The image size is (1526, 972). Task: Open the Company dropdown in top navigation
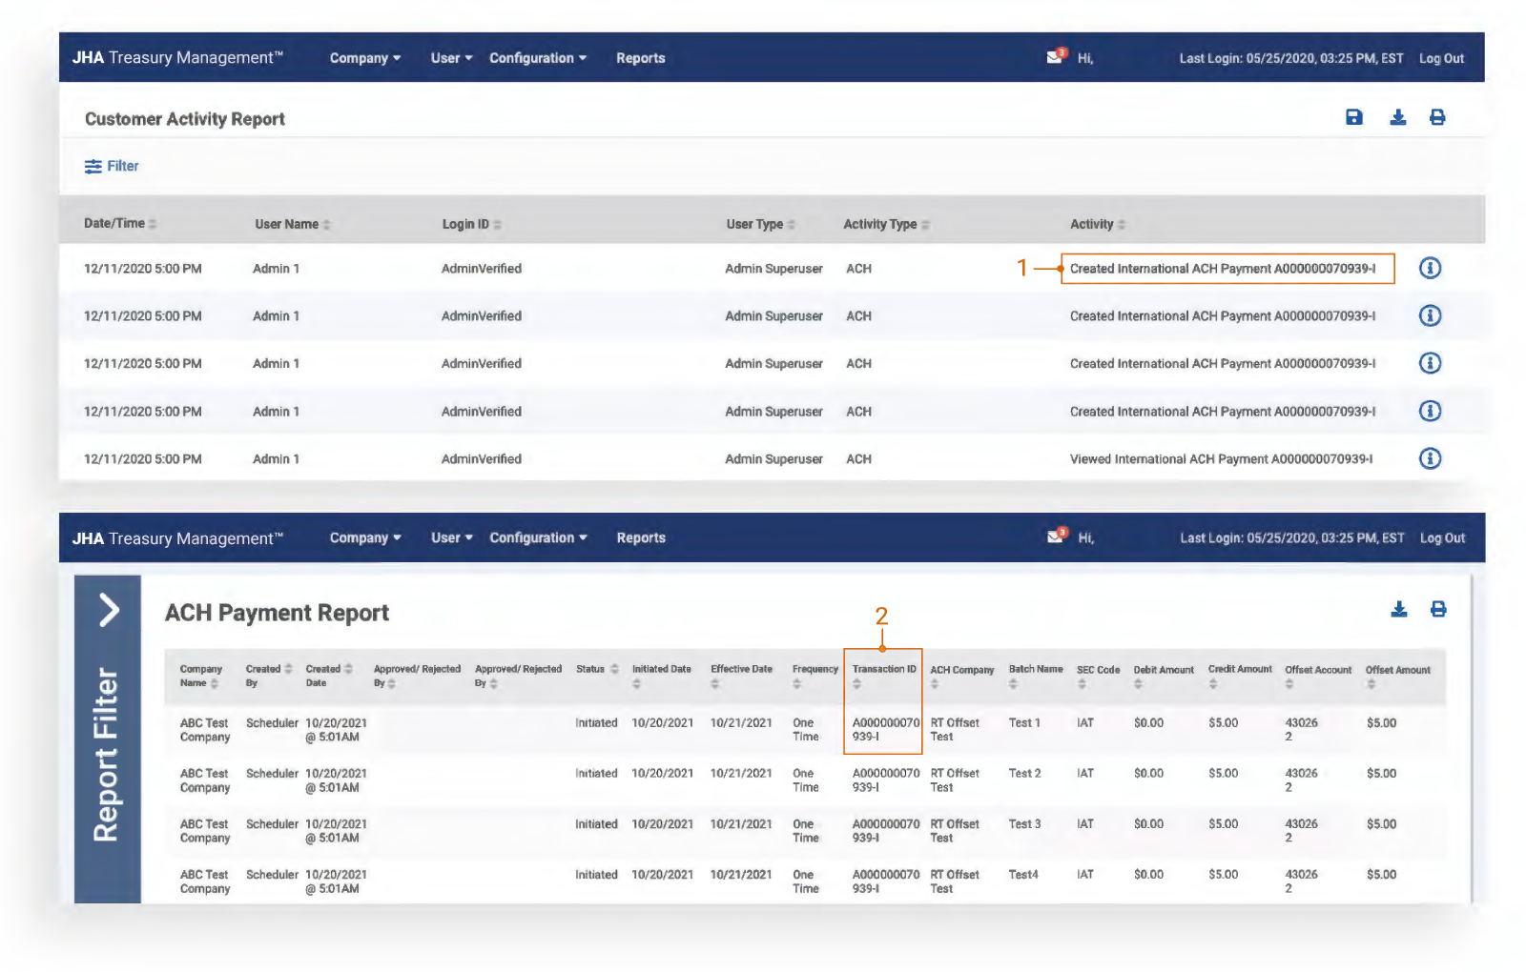(x=364, y=58)
